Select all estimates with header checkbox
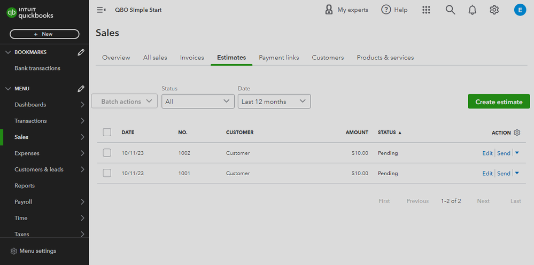The width and height of the screenshot is (534, 265). [x=107, y=132]
